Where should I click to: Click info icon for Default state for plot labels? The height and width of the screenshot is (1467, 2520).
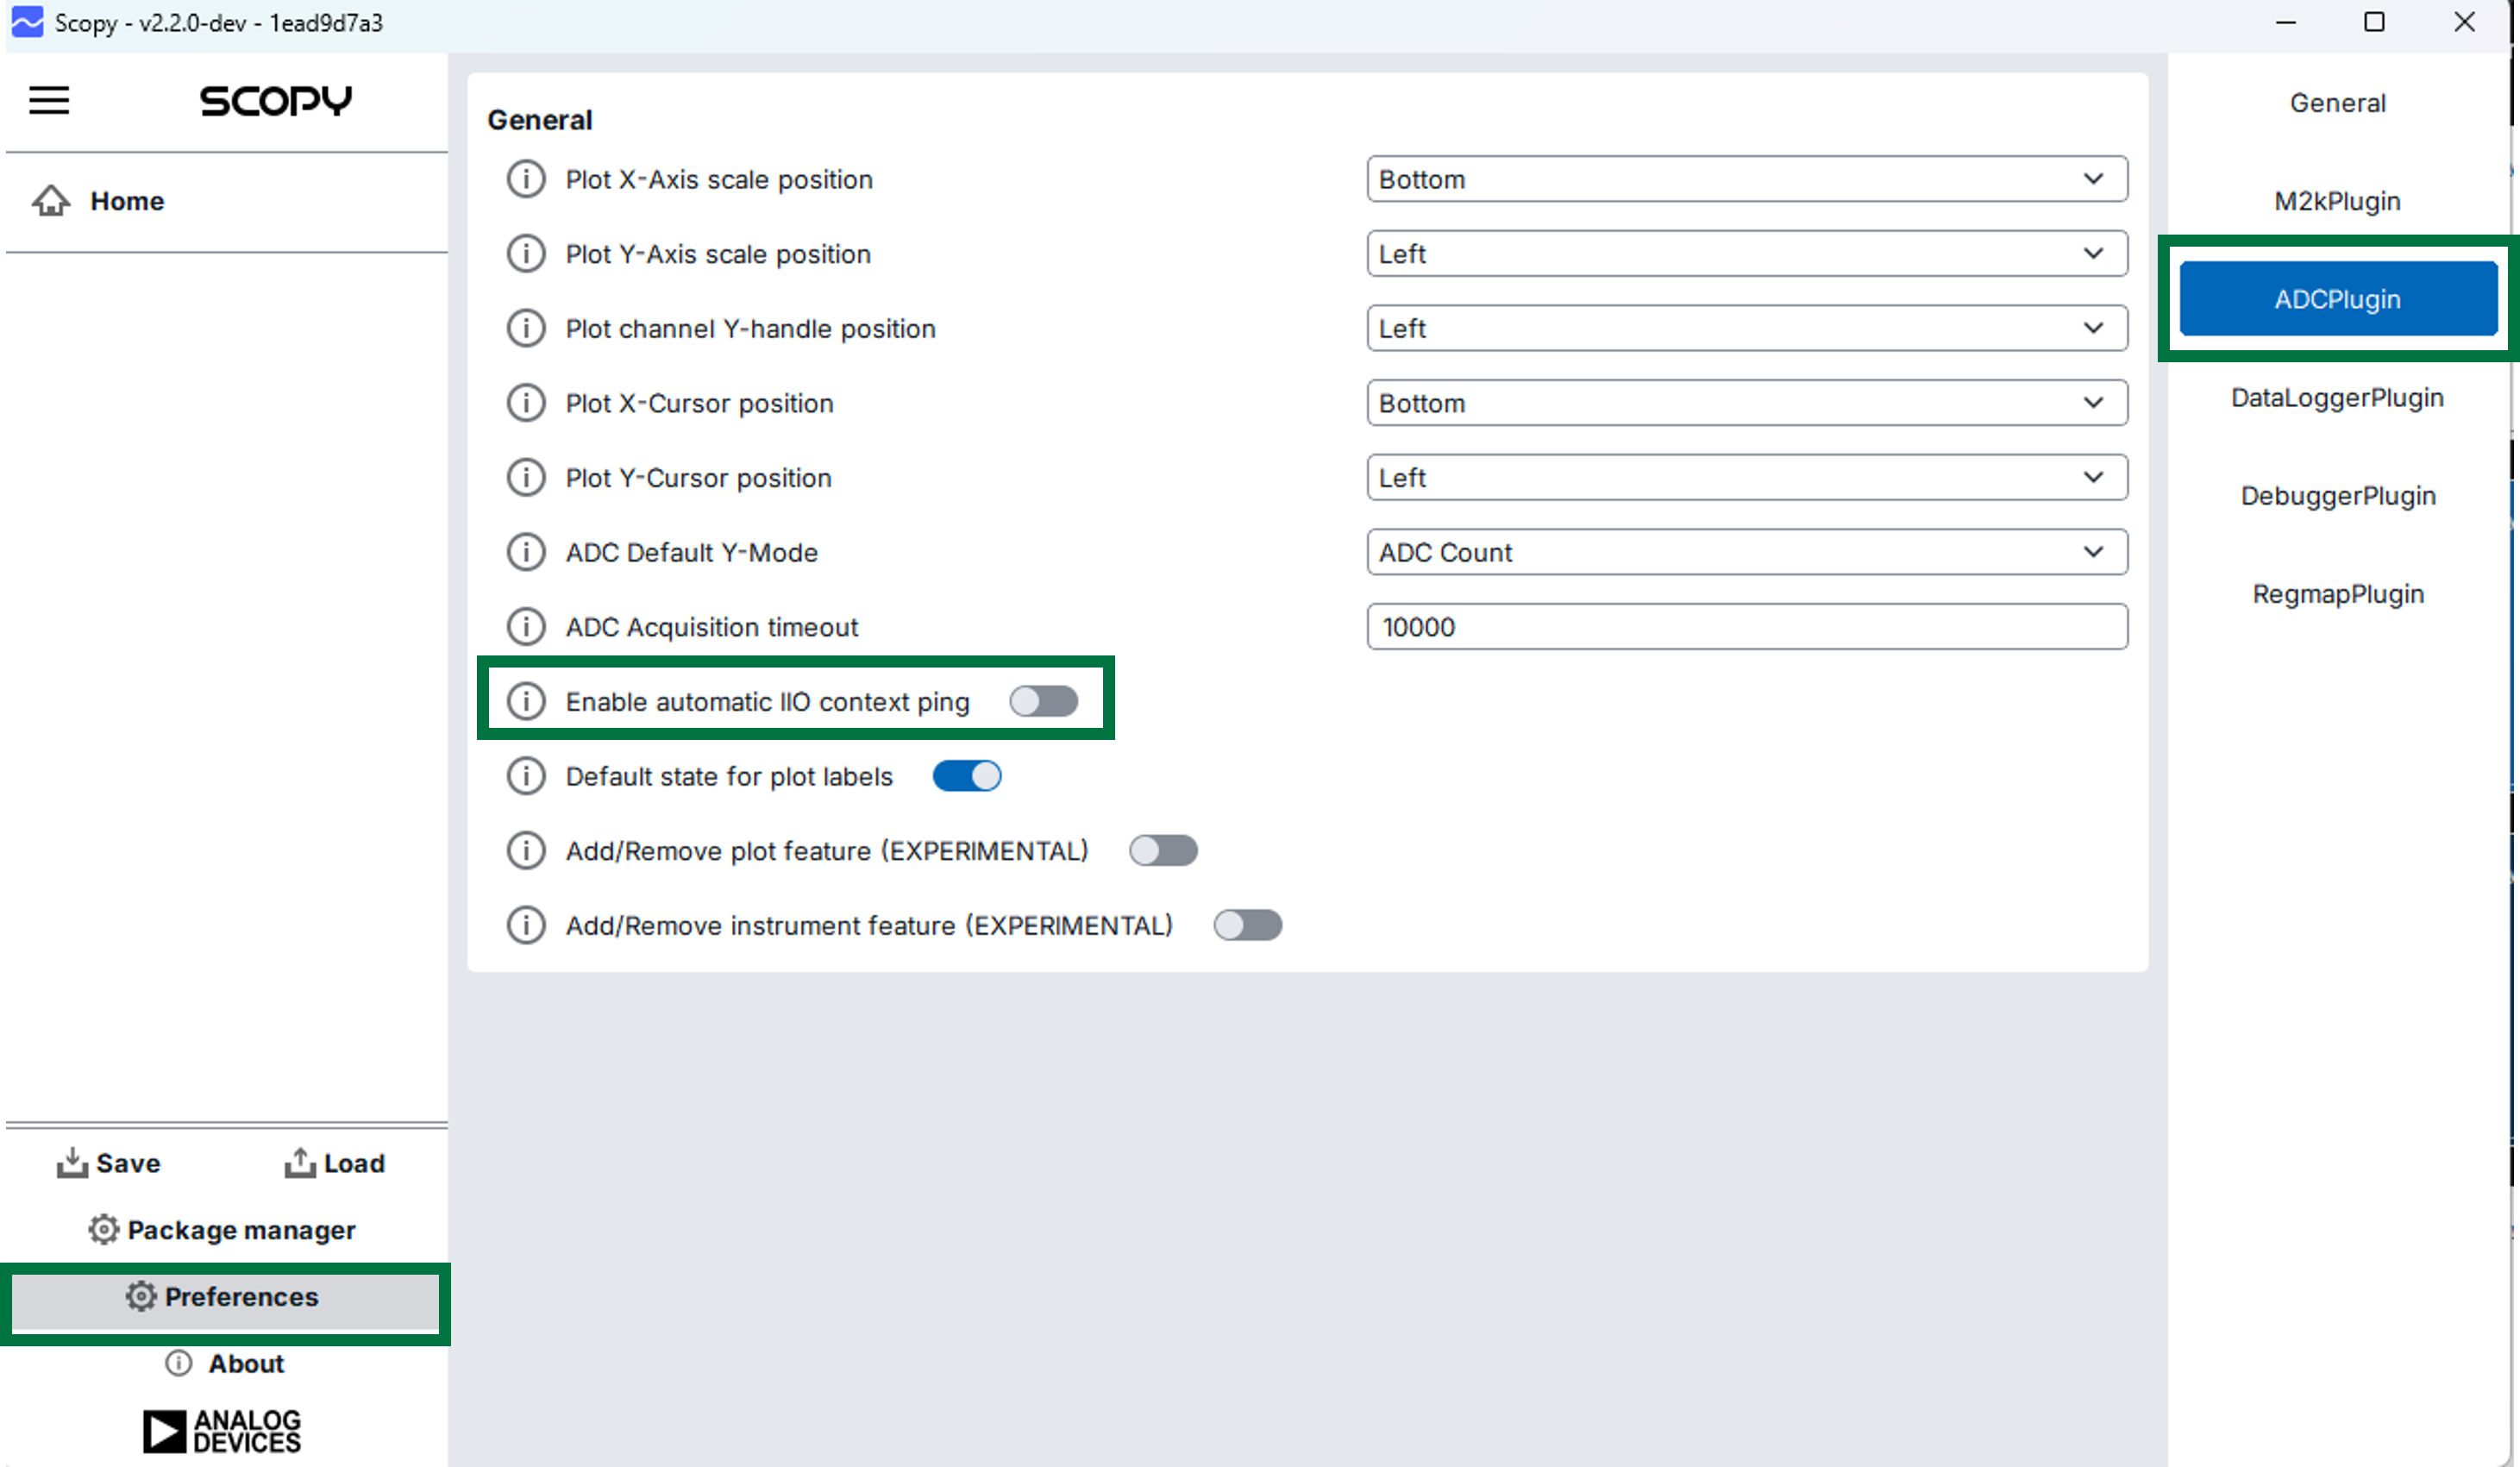526,776
